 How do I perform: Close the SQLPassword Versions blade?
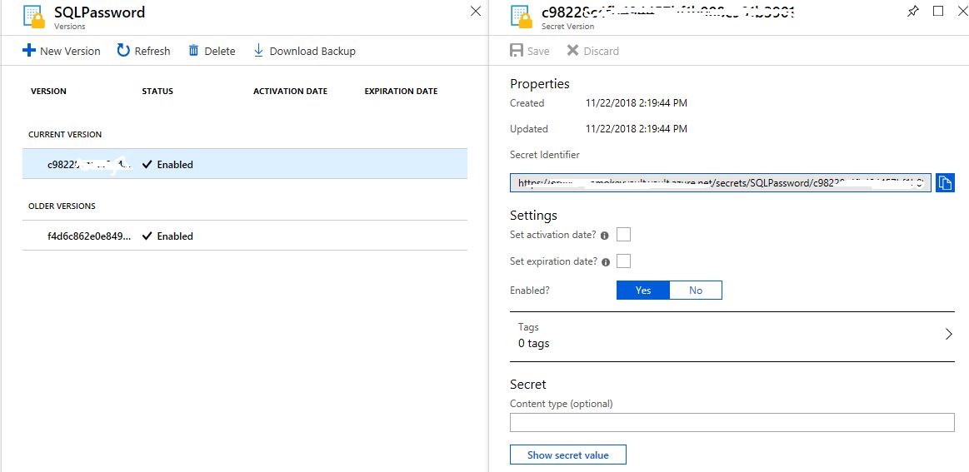pos(475,11)
